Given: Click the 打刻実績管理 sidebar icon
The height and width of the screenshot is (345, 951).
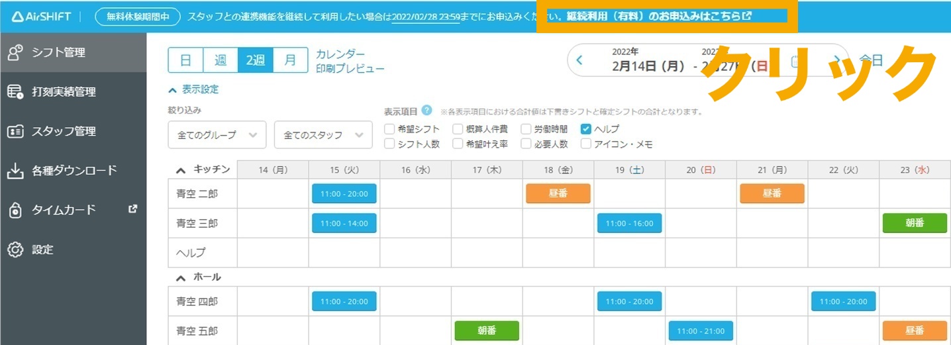Looking at the screenshot, I should [15, 92].
